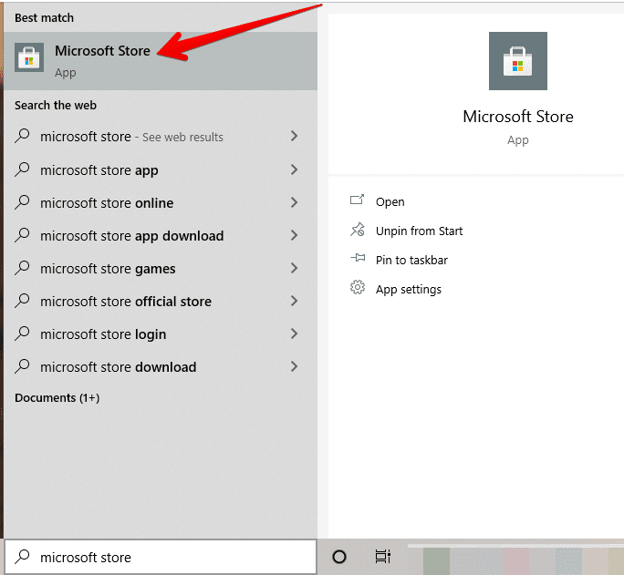Click the large Microsoft Store tile in preview pane
This screenshot has height=575, width=624.
pos(518,61)
